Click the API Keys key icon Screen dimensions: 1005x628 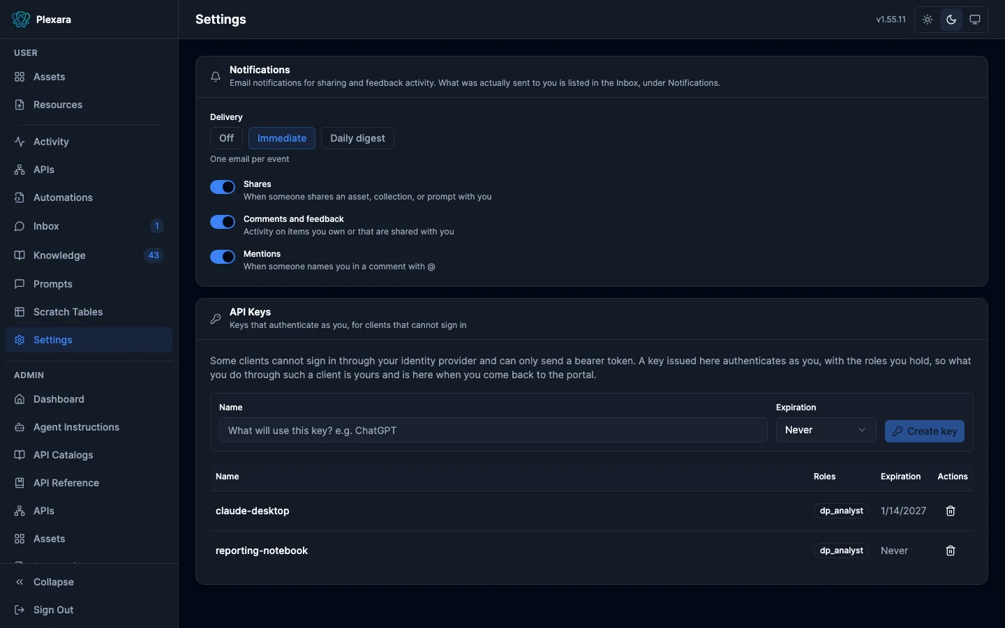(216, 319)
